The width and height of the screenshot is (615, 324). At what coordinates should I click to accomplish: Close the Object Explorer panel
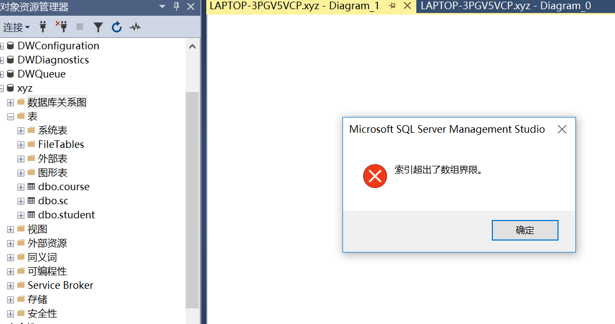point(191,7)
